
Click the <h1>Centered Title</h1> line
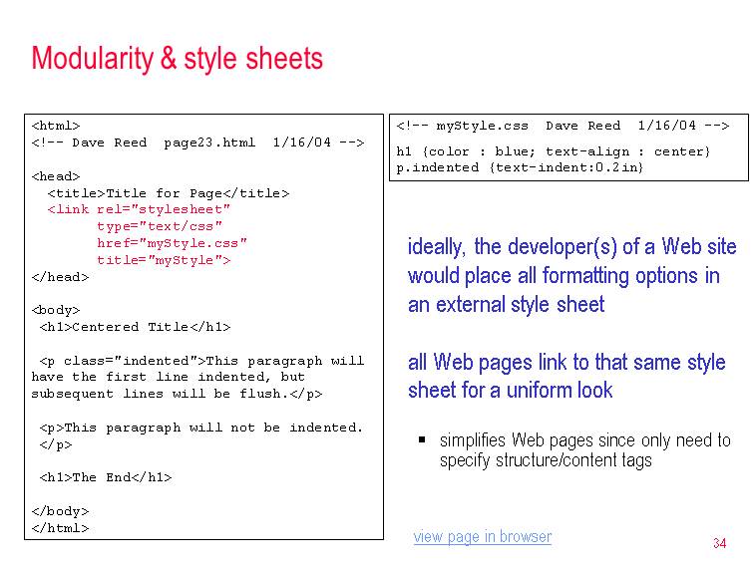click(135, 327)
